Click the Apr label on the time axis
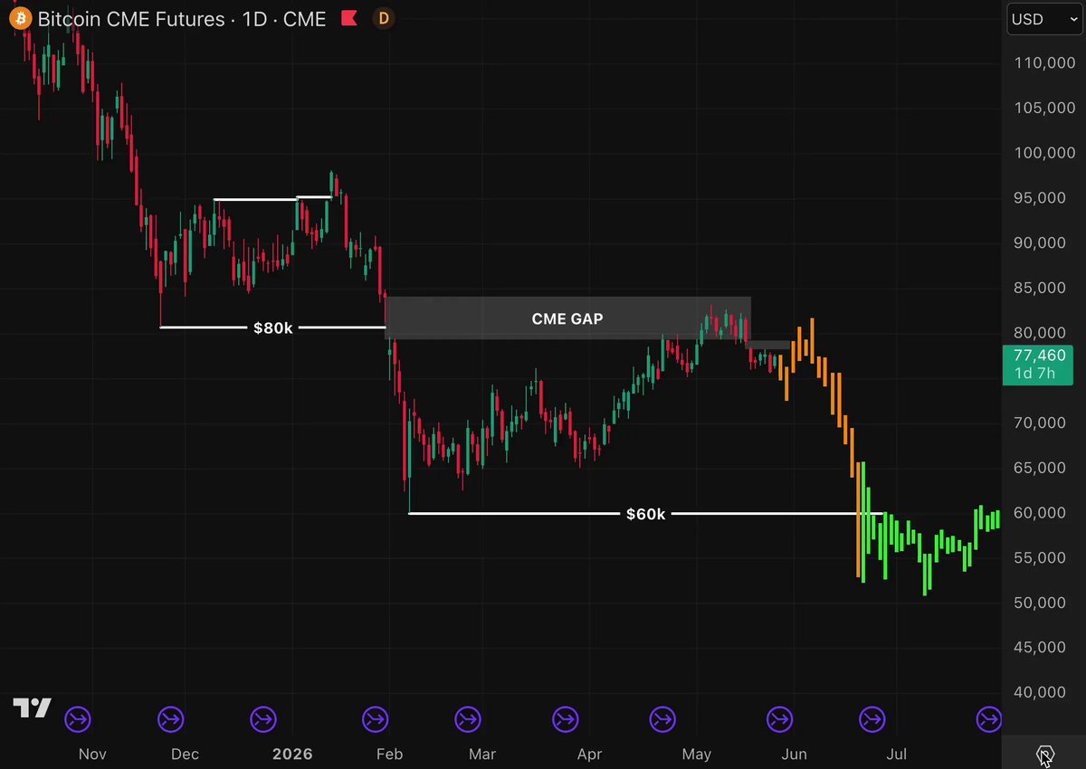1086x769 pixels. coord(589,754)
